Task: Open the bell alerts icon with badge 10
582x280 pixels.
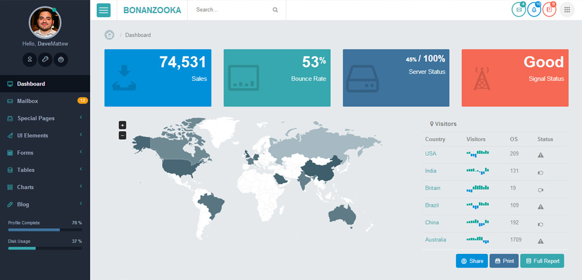Action: [534, 10]
